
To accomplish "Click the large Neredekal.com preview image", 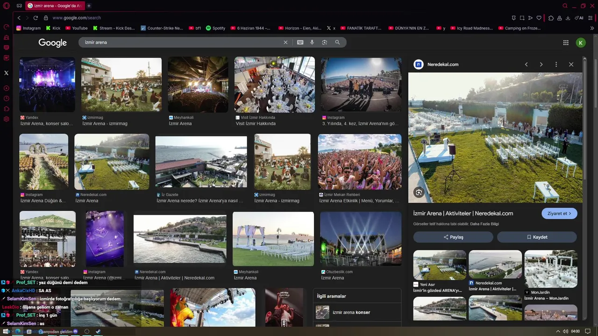I will tap(495, 138).
